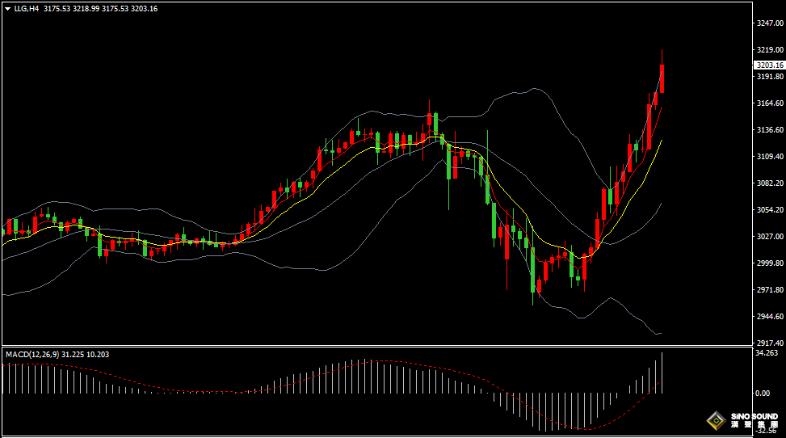
Task: Click the 2971.80 price axis label
Action: tap(768, 289)
